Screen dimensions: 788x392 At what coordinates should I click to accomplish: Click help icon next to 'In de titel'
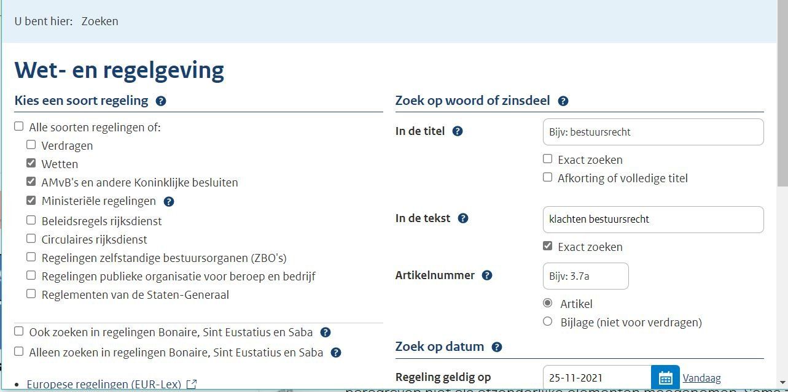pos(457,131)
